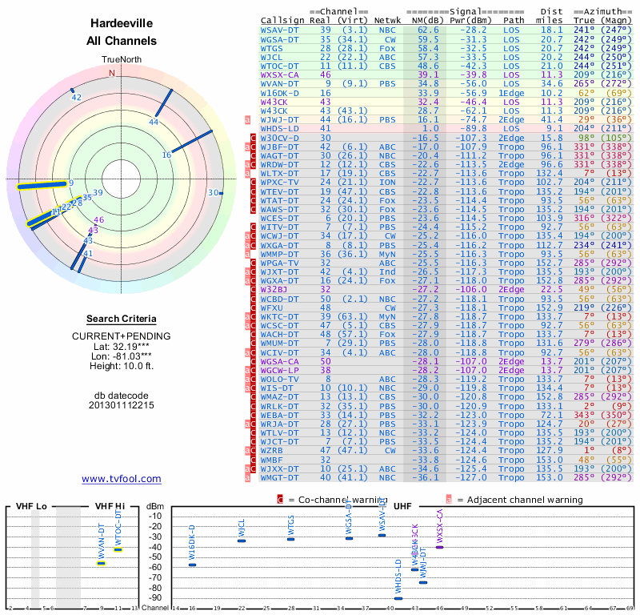Image resolution: width=640 pixels, height=615 pixels.
Task: Click the Hardeeville title text
Action: 122,23
